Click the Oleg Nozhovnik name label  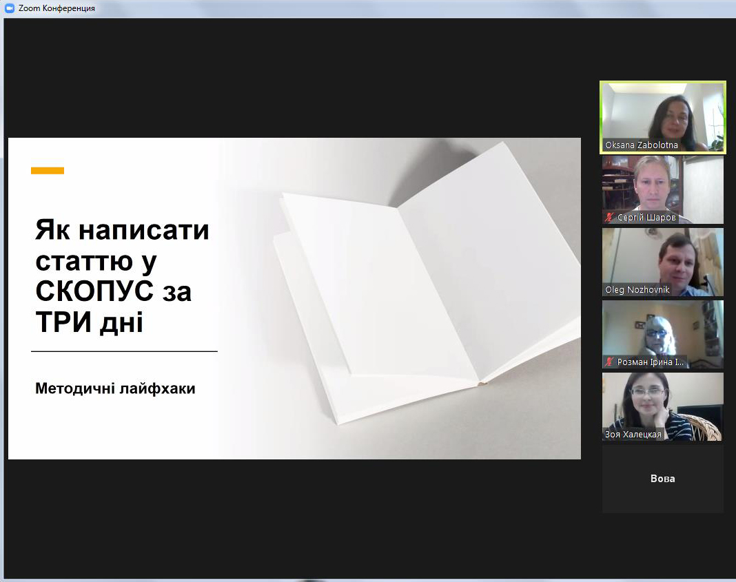click(x=637, y=289)
